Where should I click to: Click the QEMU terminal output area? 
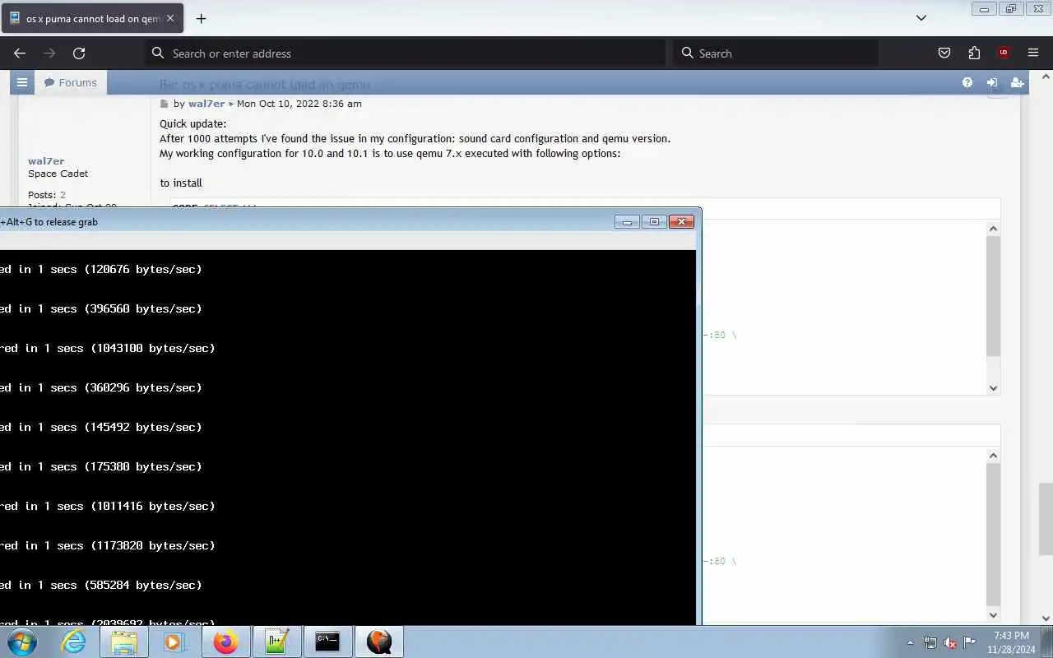tap(347, 438)
